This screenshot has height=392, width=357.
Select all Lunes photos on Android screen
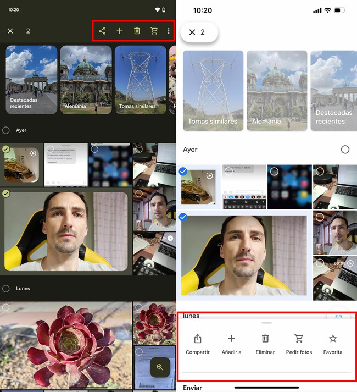(6, 289)
